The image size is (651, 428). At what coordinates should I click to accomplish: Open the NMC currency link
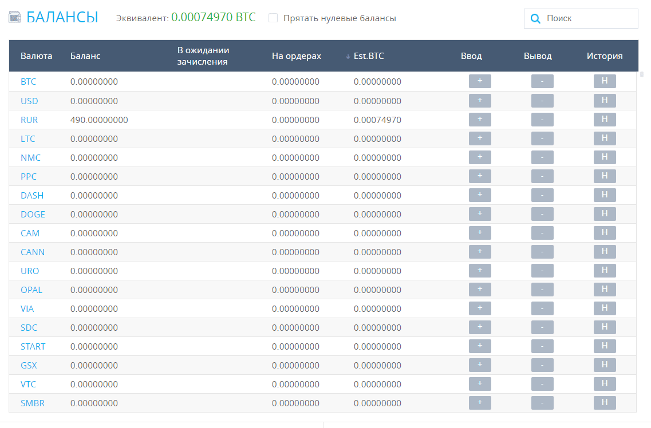[30, 158]
